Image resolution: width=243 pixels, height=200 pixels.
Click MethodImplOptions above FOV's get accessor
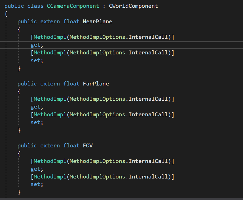click(x=97, y=161)
